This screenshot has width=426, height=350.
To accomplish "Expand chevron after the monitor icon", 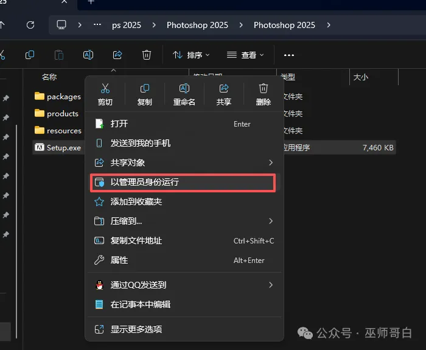I will [x=80, y=26].
